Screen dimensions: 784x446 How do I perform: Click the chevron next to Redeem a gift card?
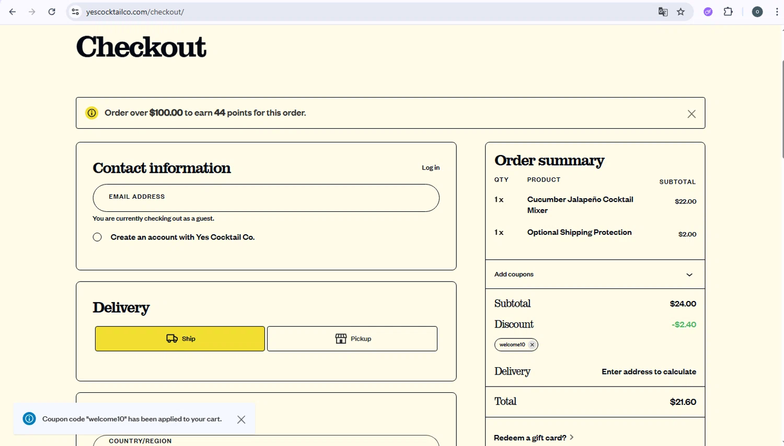pos(572,437)
